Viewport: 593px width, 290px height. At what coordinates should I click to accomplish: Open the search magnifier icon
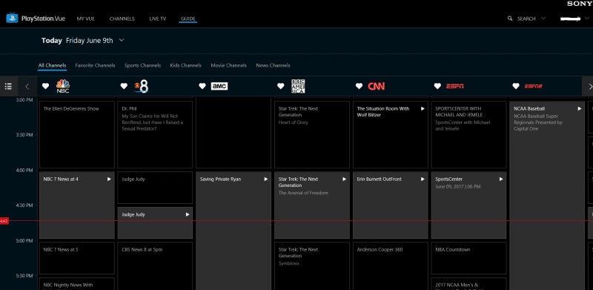[510, 19]
